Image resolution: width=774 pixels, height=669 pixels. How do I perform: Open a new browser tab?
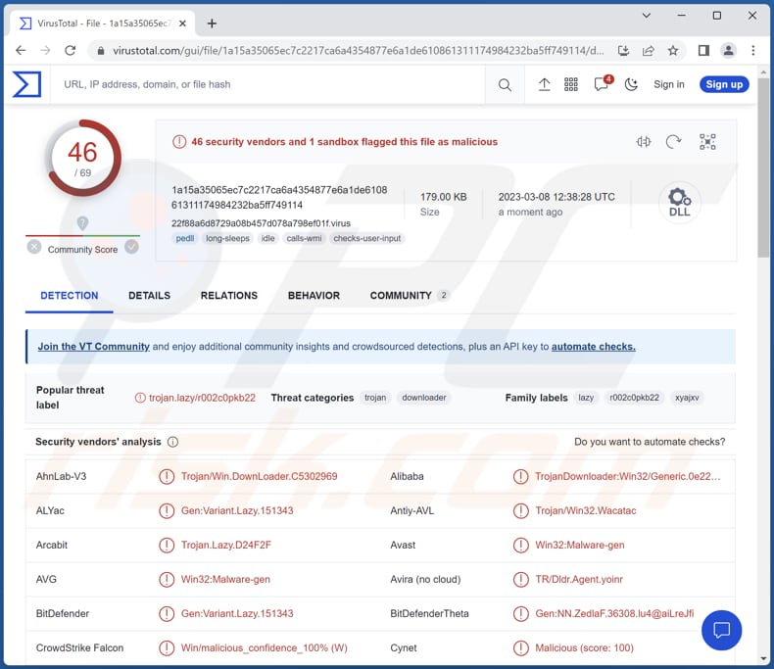coord(212,24)
